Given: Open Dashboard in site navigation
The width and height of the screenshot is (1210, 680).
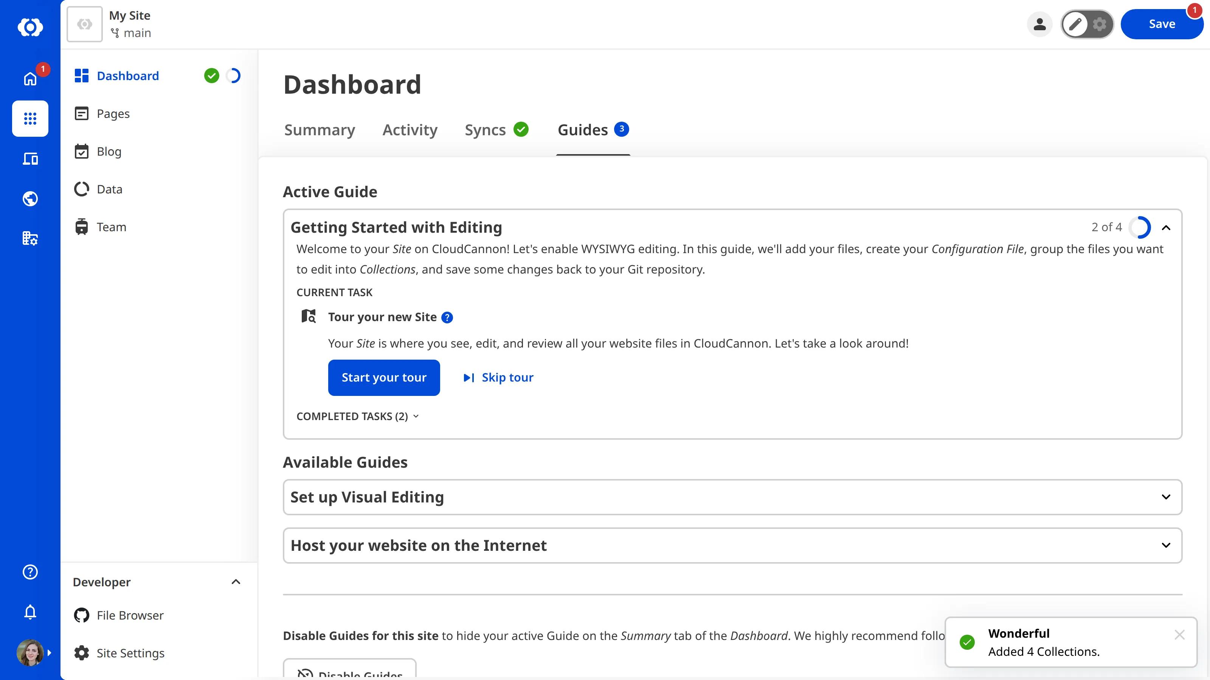Looking at the screenshot, I should coord(116,76).
